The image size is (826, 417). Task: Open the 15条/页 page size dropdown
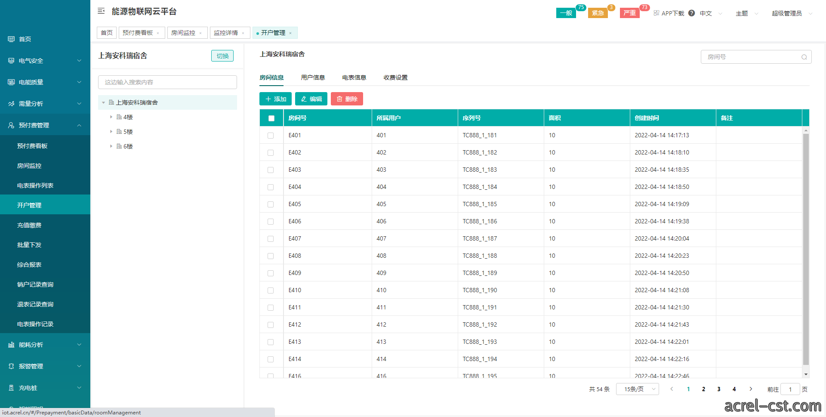(x=638, y=389)
